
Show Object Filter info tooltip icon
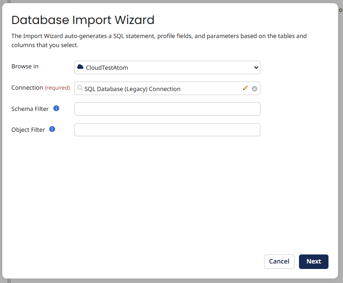point(52,130)
